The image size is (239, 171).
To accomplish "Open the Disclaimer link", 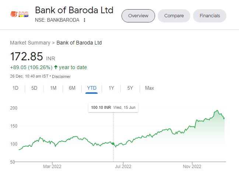I will point(61,76).
